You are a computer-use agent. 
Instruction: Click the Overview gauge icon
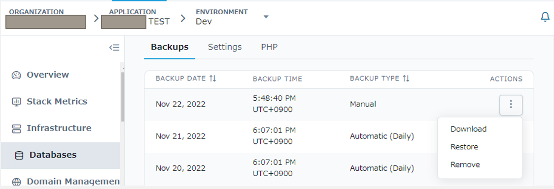click(x=17, y=75)
